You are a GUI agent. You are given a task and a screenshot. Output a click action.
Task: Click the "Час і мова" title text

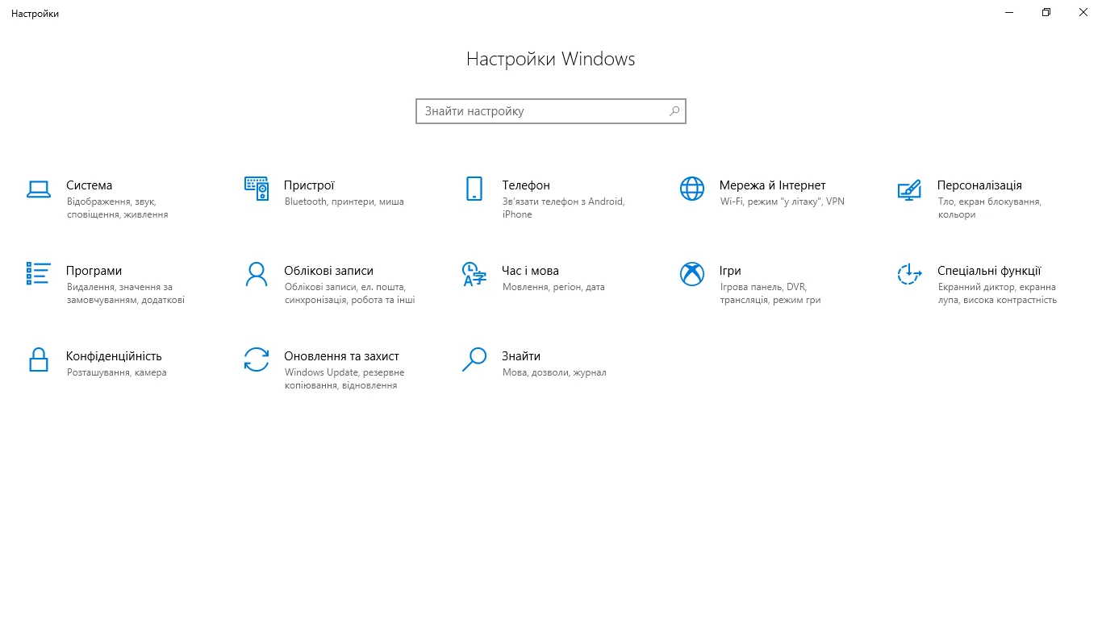click(530, 271)
